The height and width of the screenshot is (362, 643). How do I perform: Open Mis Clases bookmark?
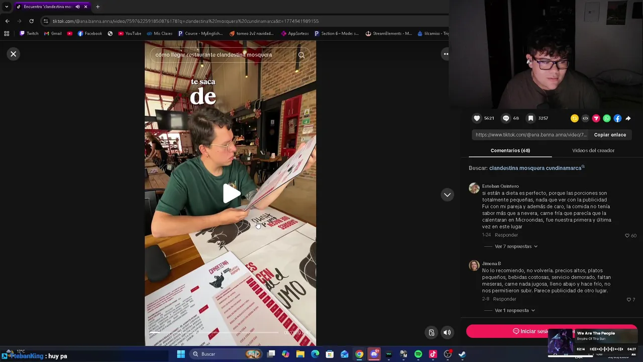(159, 34)
